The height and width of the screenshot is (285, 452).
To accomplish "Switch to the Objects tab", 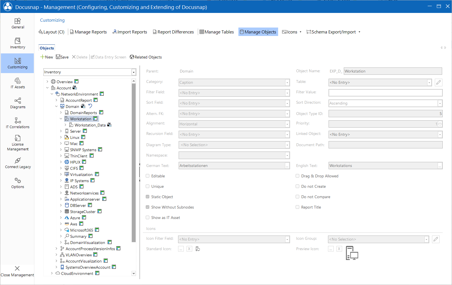I will (x=47, y=48).
